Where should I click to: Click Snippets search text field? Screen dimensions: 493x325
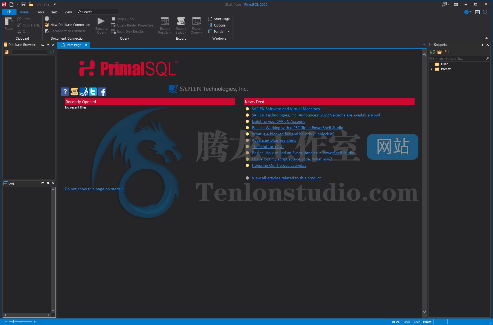pyautogui.click(x=457, y=59)
